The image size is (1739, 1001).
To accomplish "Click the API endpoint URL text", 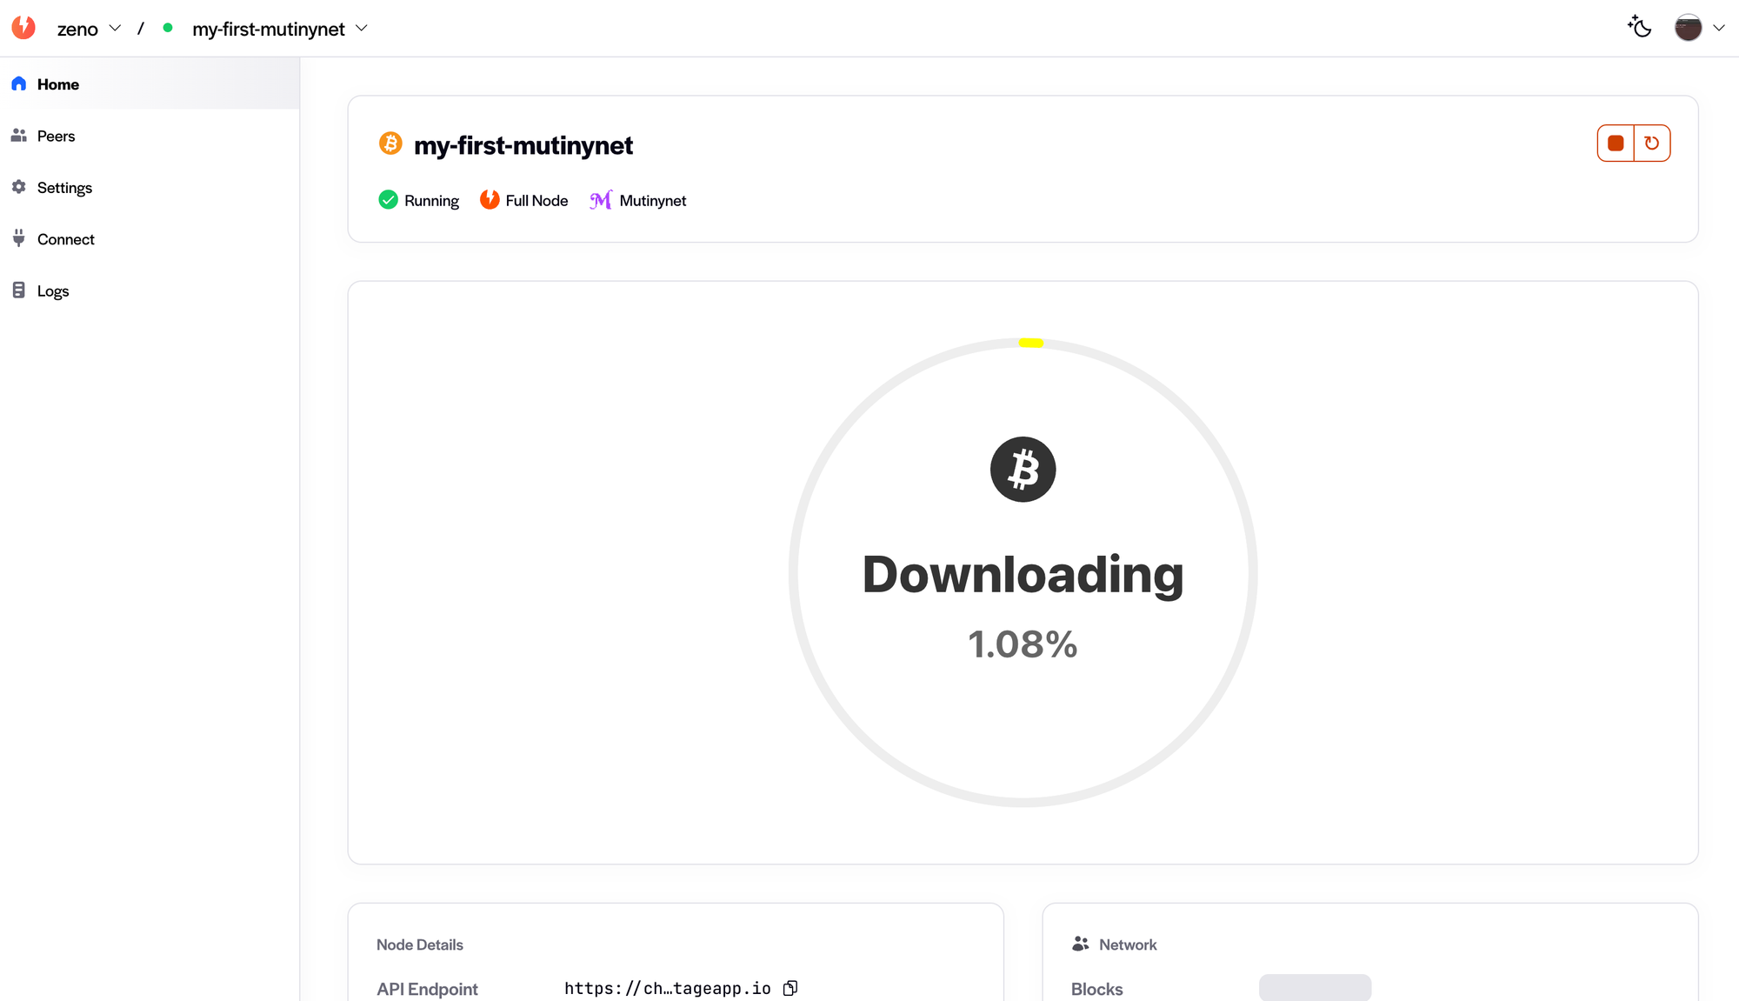I will click(x=667, y=988).
